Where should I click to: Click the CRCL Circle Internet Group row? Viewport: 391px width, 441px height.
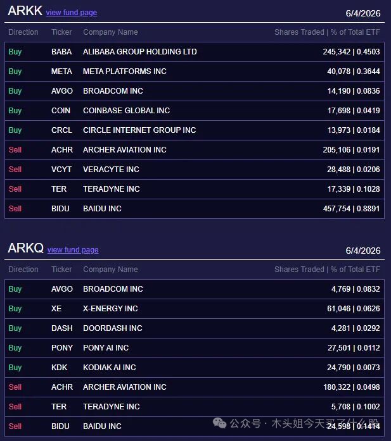click(195, 130)
